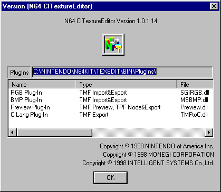Select the C Lang Plug-In row

[111, 115]
